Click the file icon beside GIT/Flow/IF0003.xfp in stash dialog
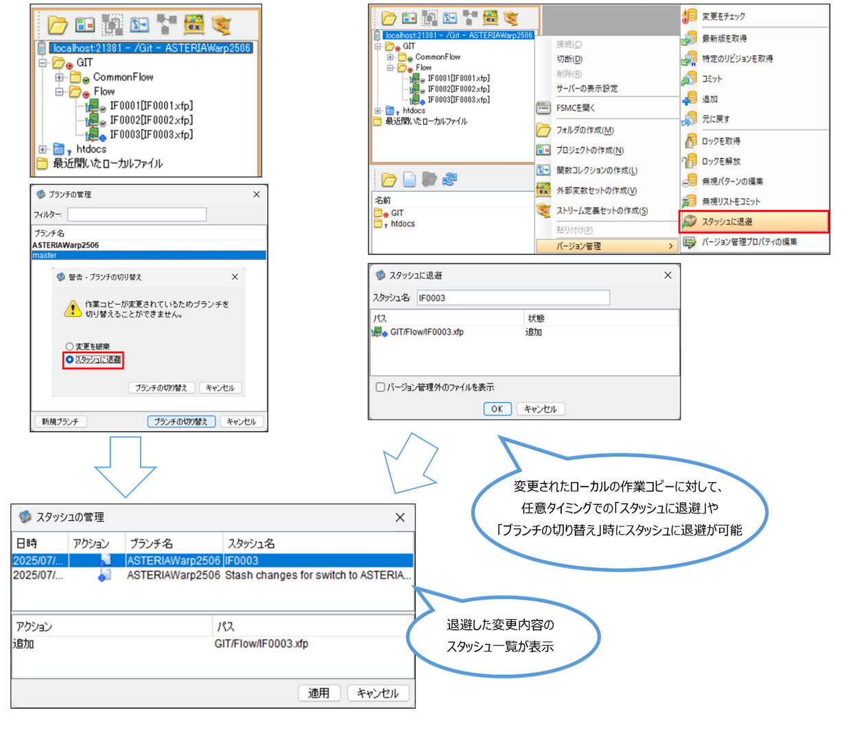Image resolution: width=861 pixels, height=735 pixels. pyautogui.click(x=379, y=333)
